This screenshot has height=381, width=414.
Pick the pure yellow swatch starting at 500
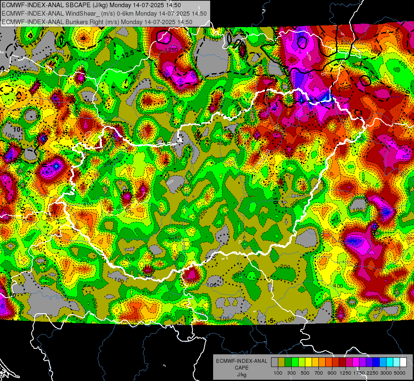pos(308,362)
